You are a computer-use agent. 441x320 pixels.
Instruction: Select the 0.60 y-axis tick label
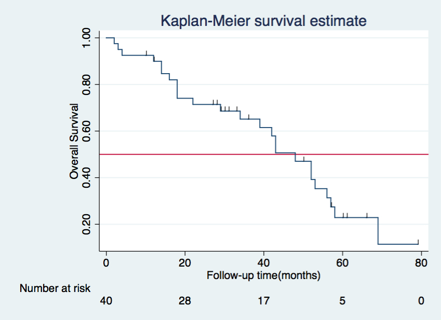tap(87, 131)
